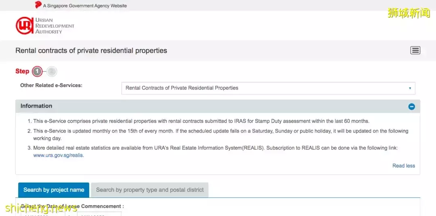Screen dimensions: 436x216
Task: Click the Step 1 circle indicator
Action: coord(37,71)
